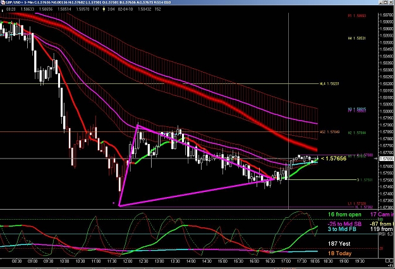Click the chart window app icon in title bar
Viewport: 395px width, 269px height.
[x=2, y=3]
